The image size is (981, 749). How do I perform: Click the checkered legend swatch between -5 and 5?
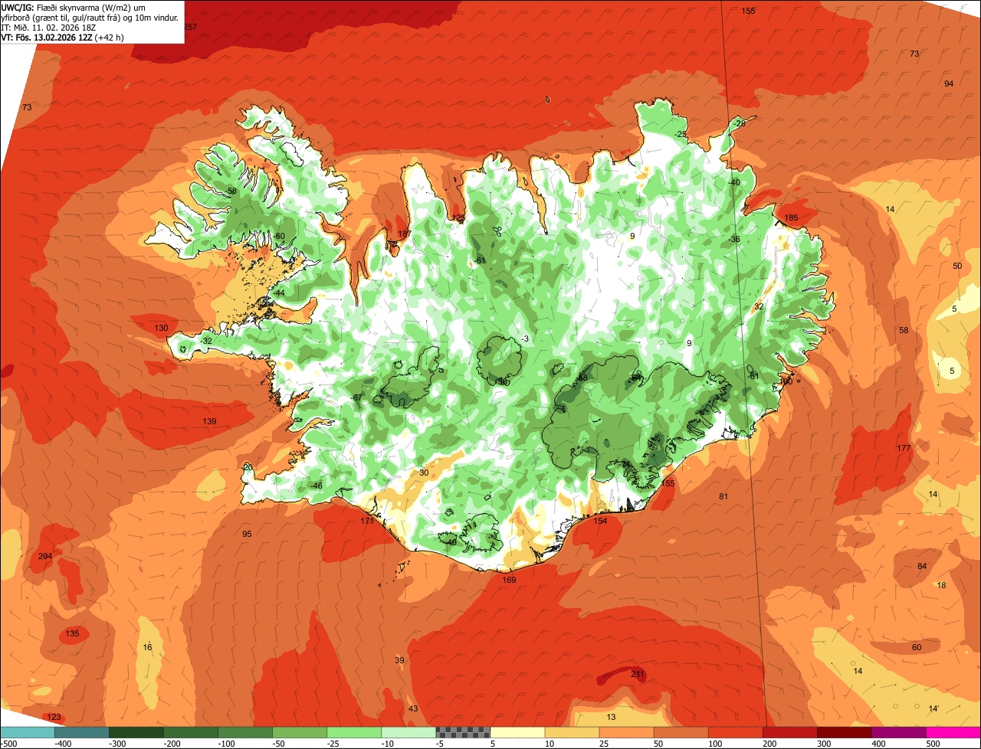(x=463, y=732)
